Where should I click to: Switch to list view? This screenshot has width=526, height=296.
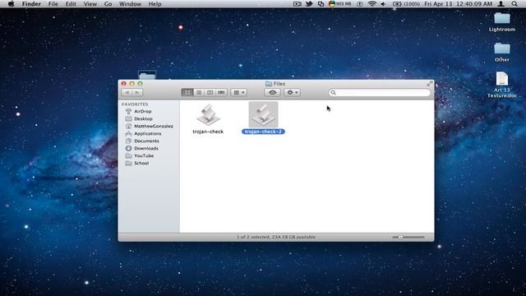pyautogui.click(x=199, y=92)
